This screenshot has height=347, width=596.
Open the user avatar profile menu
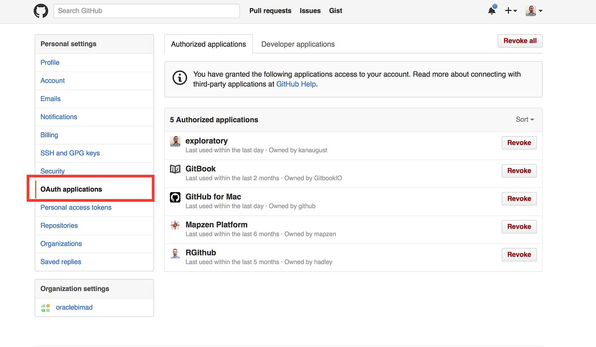(x=534, y=11)
